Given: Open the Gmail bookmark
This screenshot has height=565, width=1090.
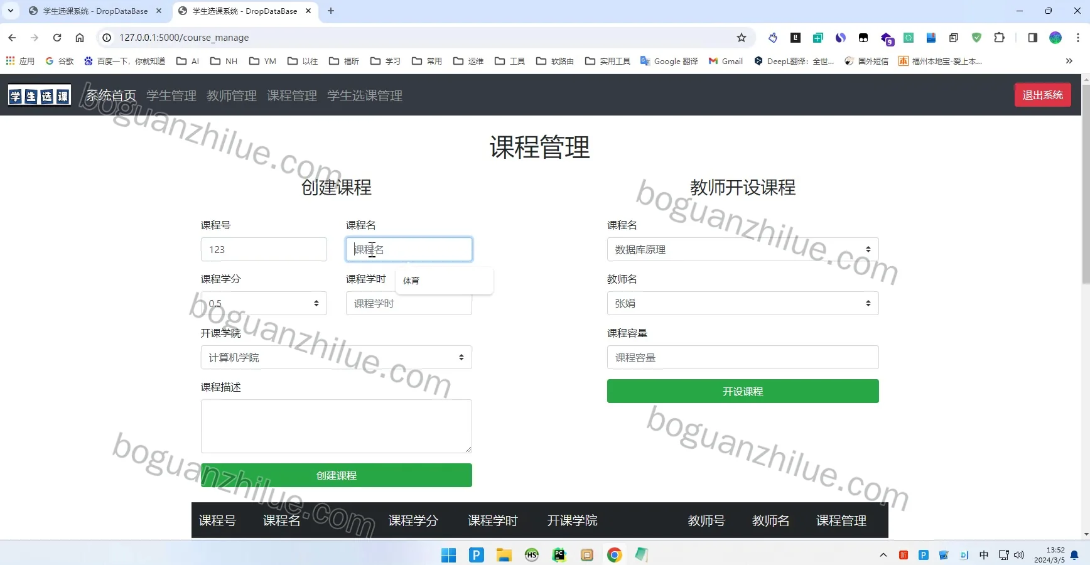Looking at the screenshot, I should coord(726,61).
